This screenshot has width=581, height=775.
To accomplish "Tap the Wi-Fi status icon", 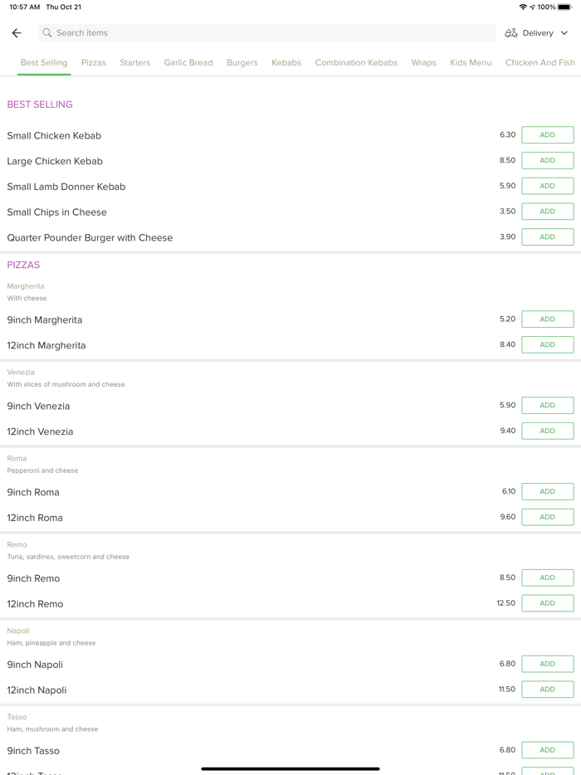I will point(522,7).
